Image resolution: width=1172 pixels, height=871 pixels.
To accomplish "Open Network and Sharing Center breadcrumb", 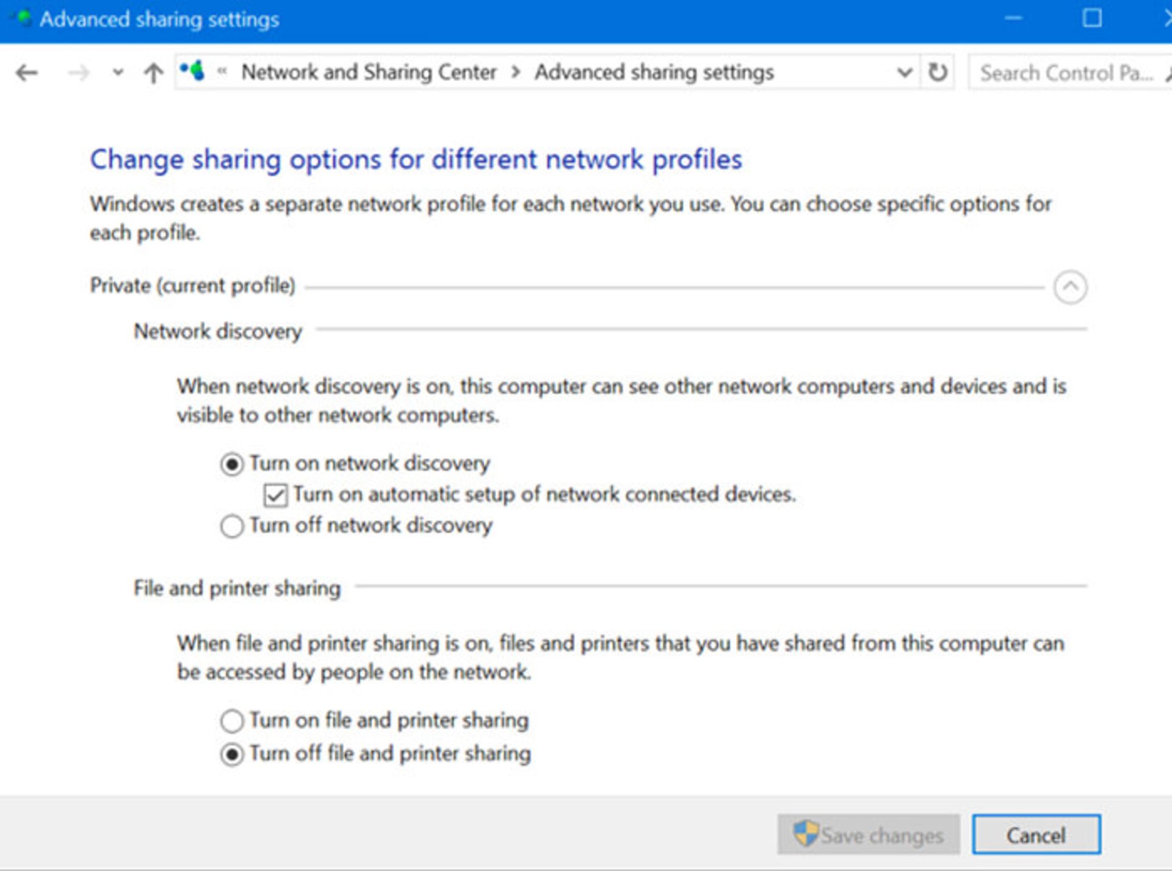I will click(369, 73).
